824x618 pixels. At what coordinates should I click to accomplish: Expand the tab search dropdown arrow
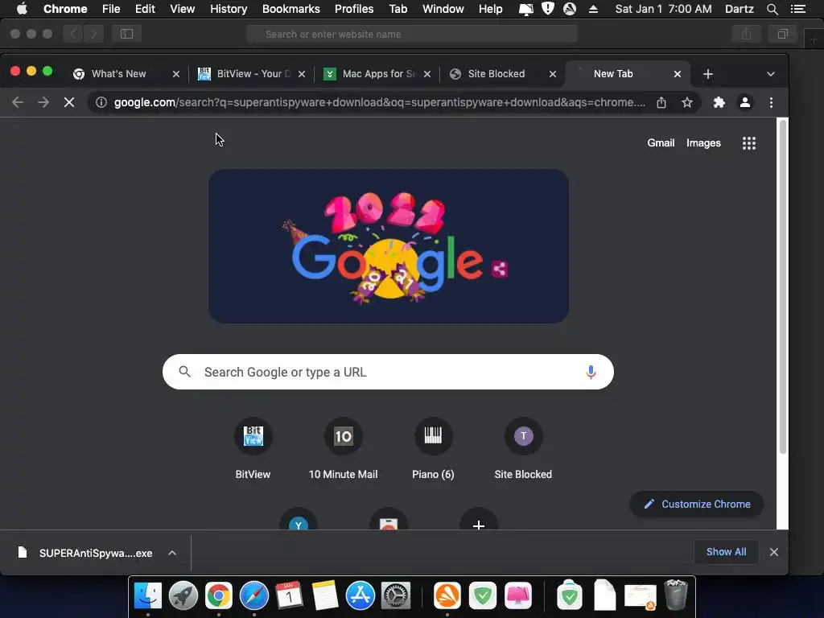click(x=770, y=74)
